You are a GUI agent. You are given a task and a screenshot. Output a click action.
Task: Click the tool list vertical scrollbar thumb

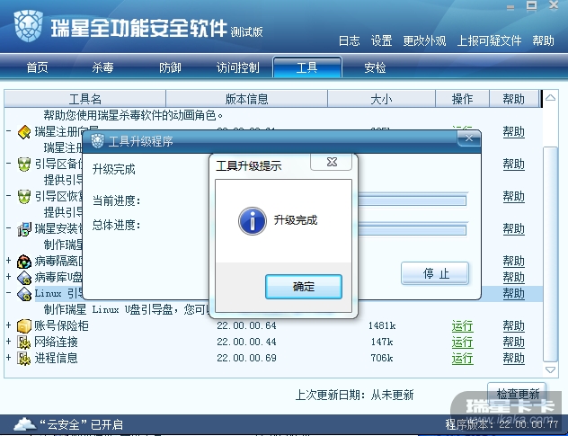pyautogui.click(x=551, y=254)
